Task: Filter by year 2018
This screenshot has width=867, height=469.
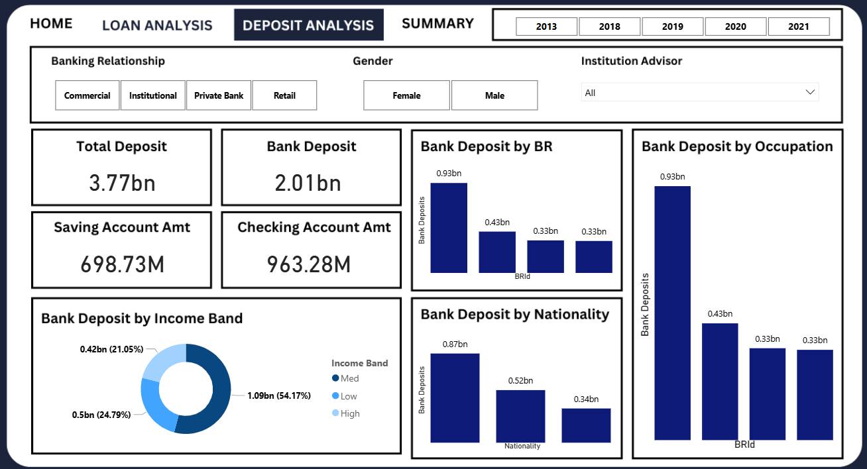Action: pos(609,26)
